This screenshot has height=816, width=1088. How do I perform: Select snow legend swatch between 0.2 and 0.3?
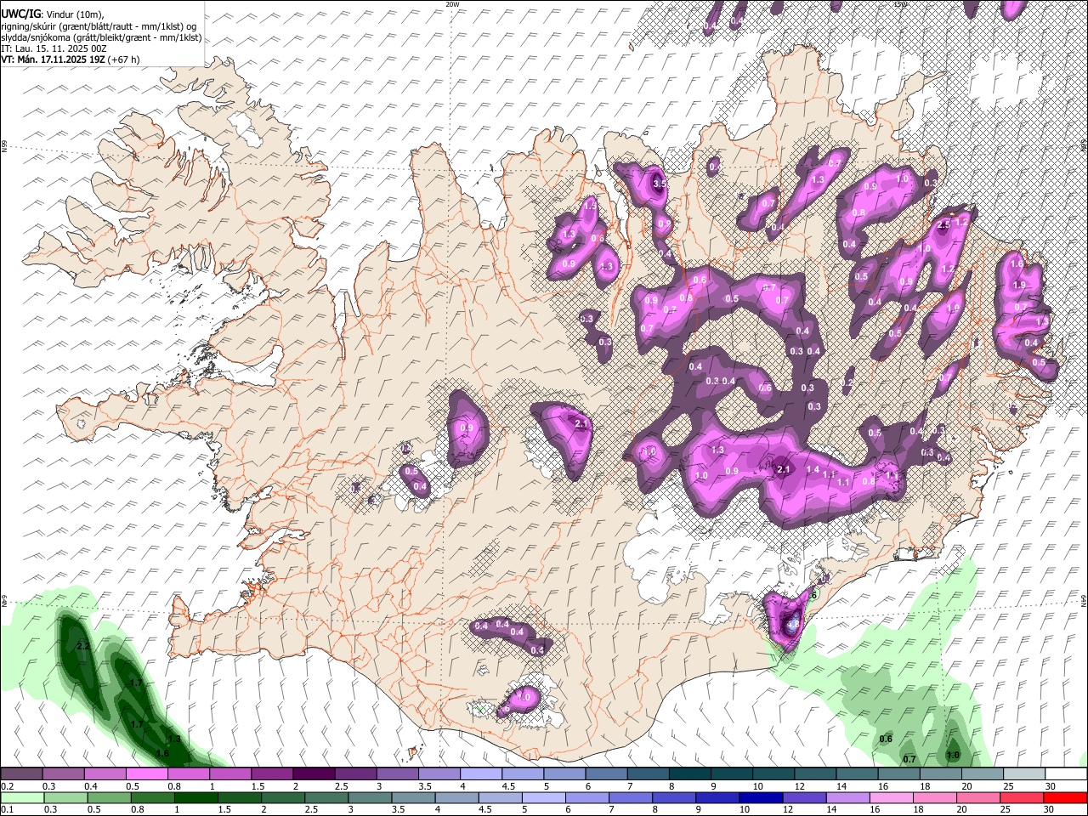(21, 774)
